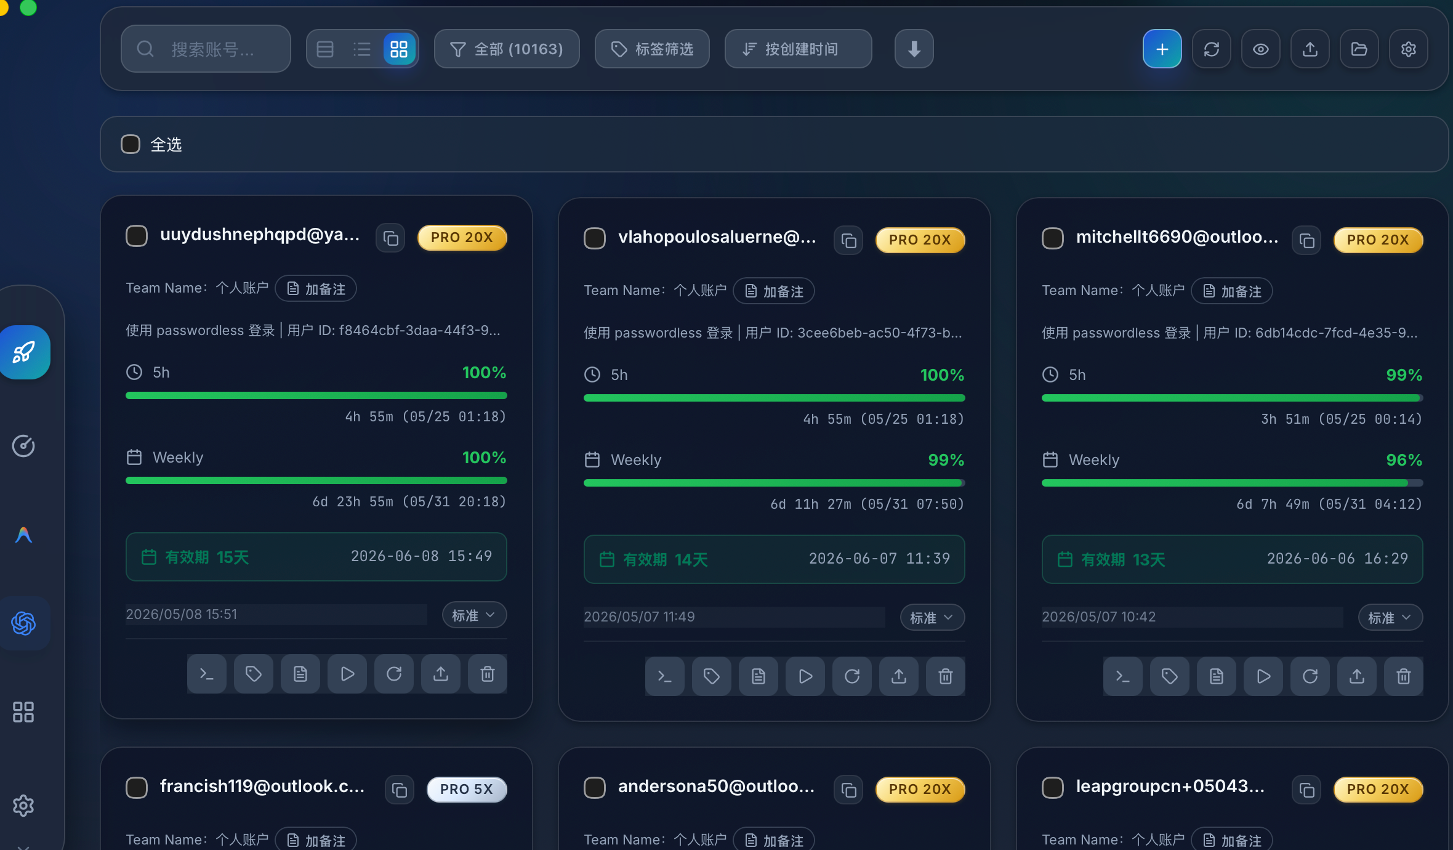Click the download arrow button in the toolbar
Image resolution: width=1453 pixels, height=850 pixels.
[x=914, y=49]
